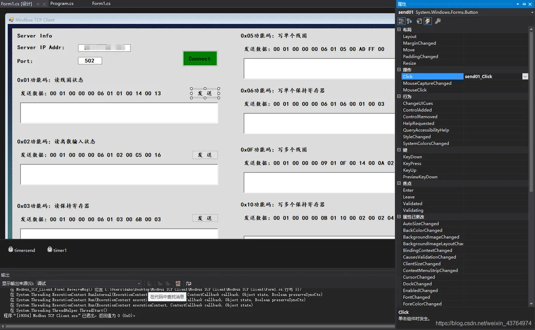Image resolution: width=535 pixels, height=330 pixels.
Task: Collapse the 属性已更改 category
Action: [399, 217]
